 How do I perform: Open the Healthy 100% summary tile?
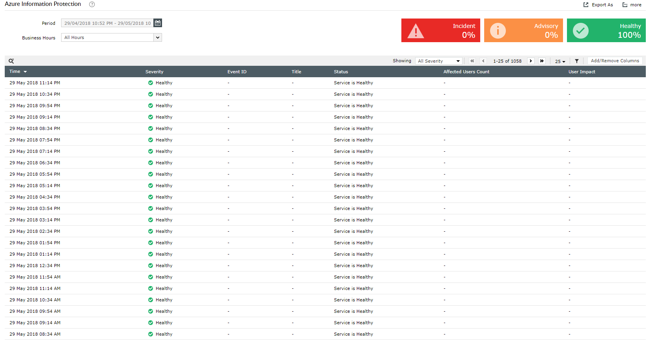click(606, 30)
